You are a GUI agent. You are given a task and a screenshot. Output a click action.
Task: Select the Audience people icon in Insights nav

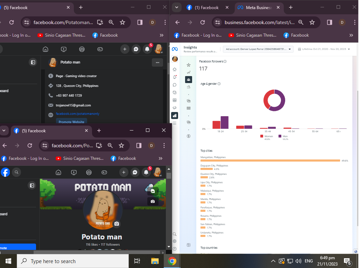point(189,80)
